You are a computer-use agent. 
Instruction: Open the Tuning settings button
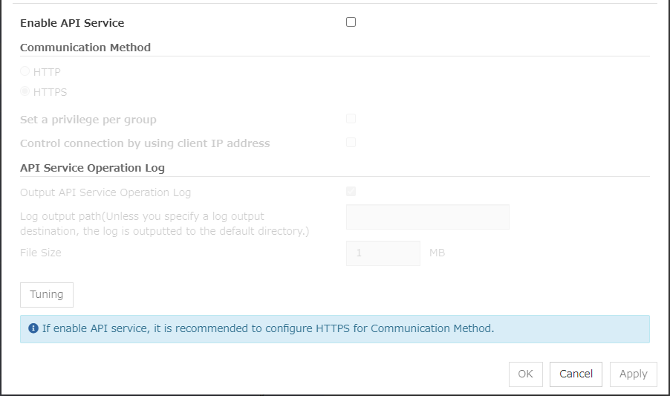coord(47,294)
